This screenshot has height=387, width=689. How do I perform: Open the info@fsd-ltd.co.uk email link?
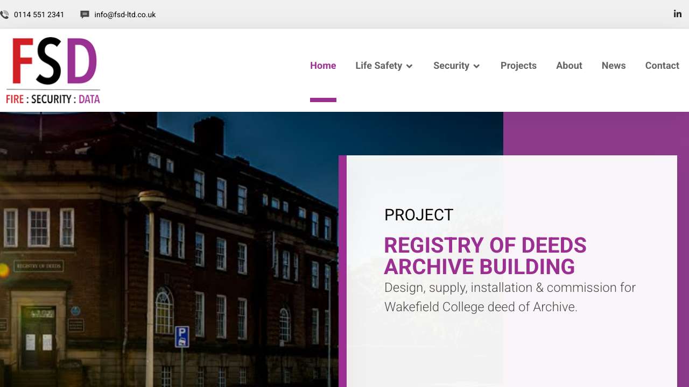125,15
